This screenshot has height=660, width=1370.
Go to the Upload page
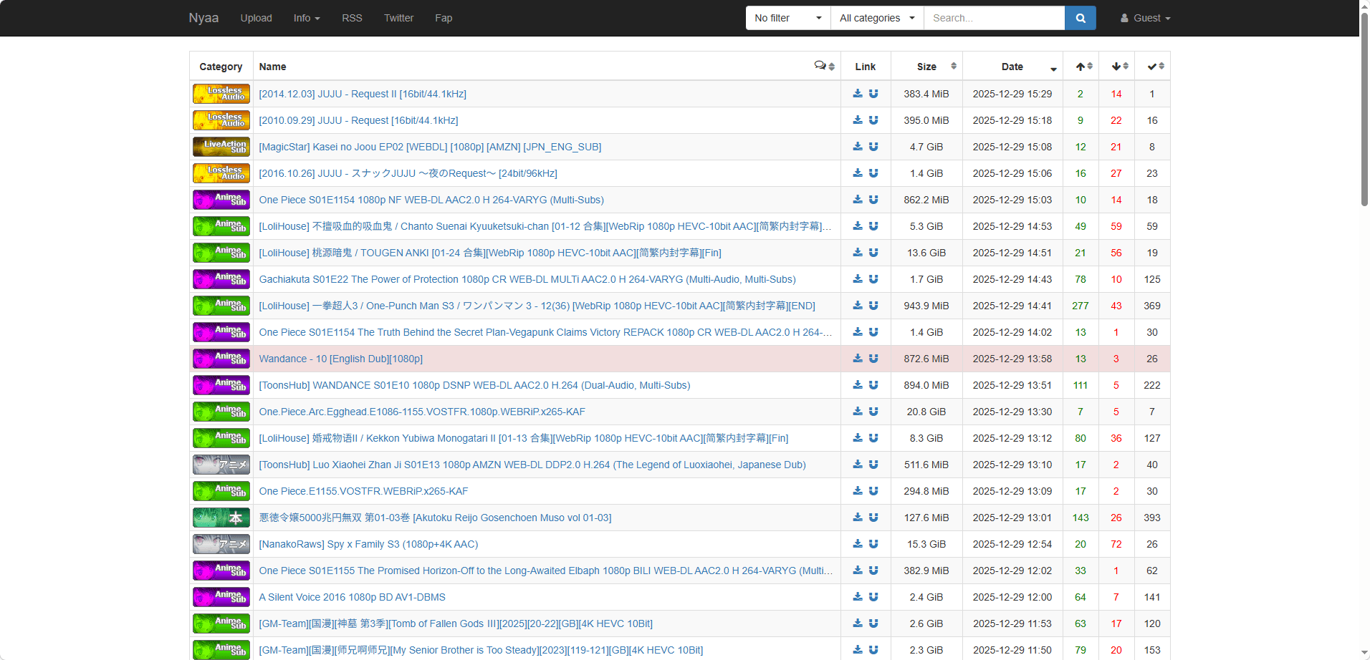coord(256,18)
